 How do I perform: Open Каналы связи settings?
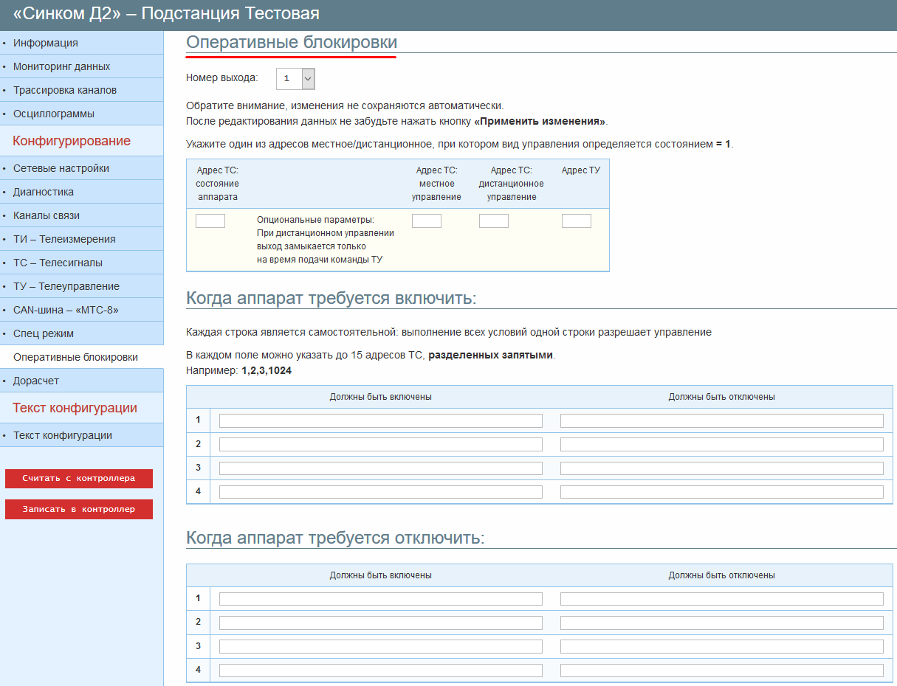47,215
